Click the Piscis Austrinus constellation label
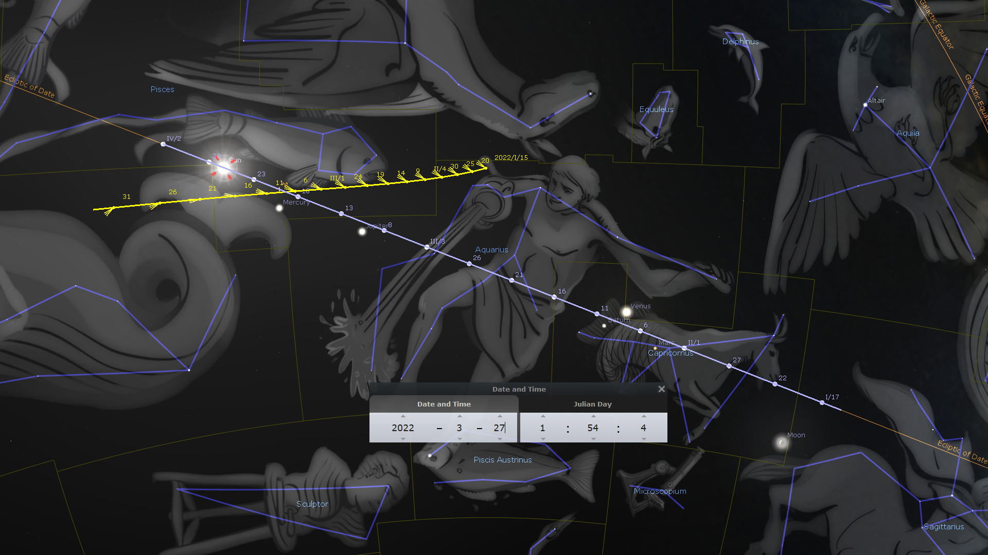The height and width of the screenshot is (555, 988). coord(503,460)
